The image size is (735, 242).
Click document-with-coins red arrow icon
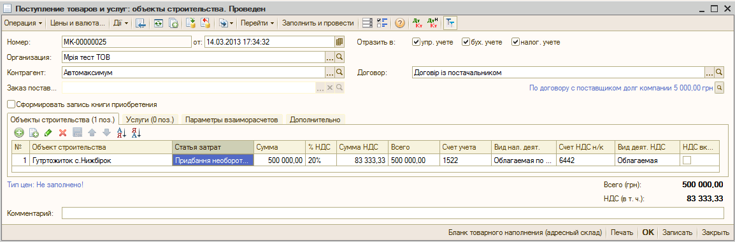point(205,22)
